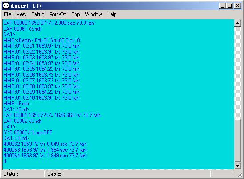Click the scrollbar up arrow
This screenshot has width=244, height=179.
coord(237,23)
